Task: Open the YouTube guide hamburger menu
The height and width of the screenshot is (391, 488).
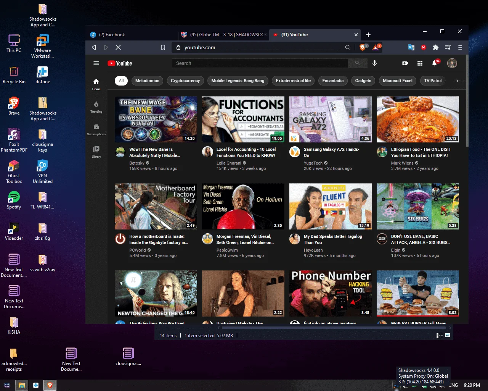Action: point(96,63)
